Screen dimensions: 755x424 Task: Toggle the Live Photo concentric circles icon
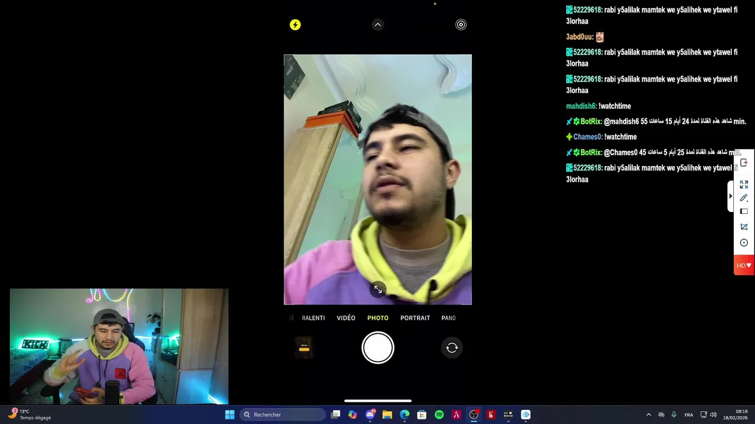point(461,25)
